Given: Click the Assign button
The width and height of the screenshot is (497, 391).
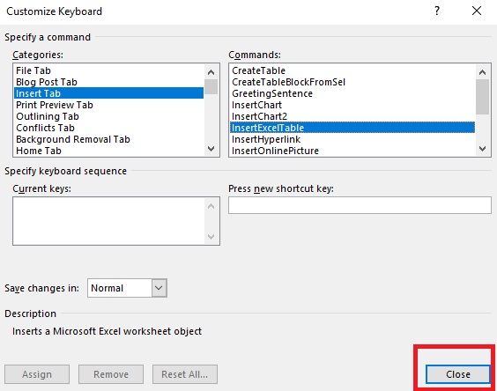Looking at the screenshot, I should click(37, 374).
